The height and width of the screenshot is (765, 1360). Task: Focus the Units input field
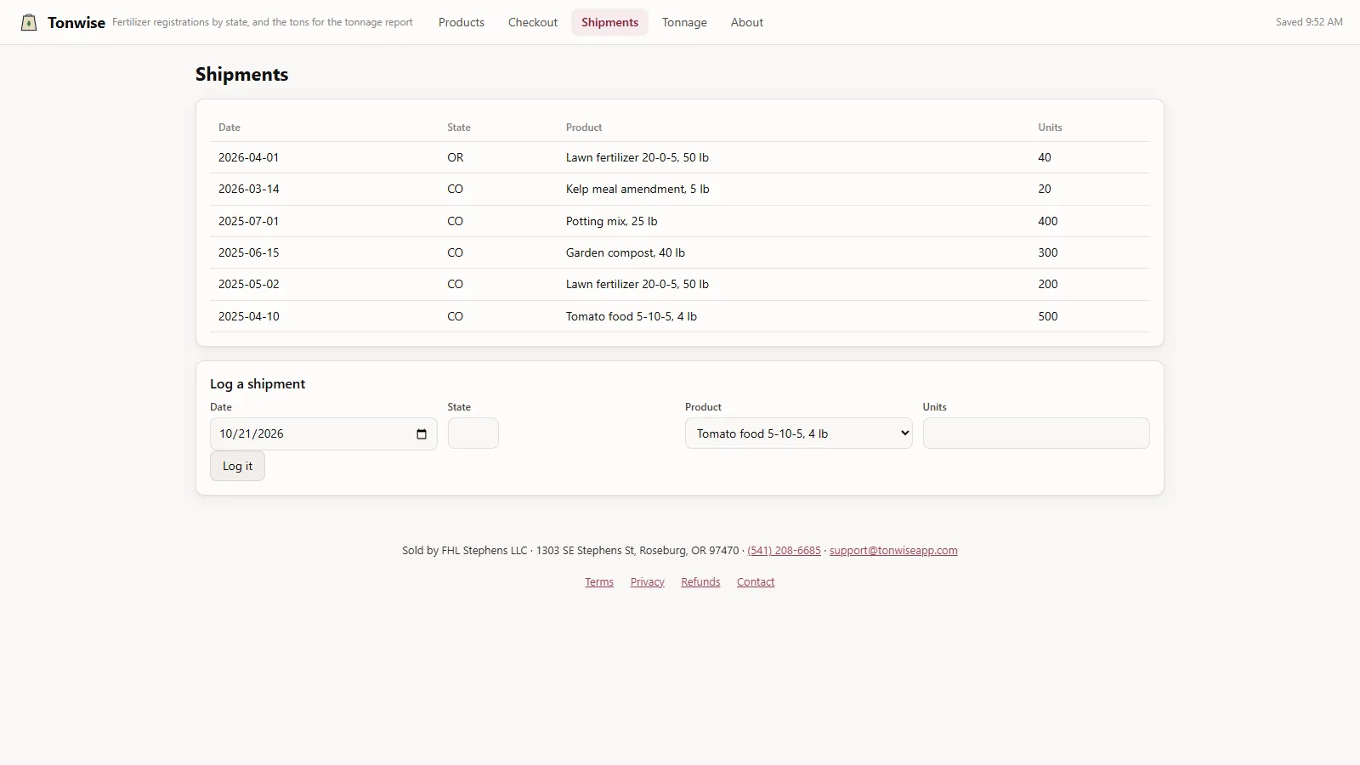1036,433
